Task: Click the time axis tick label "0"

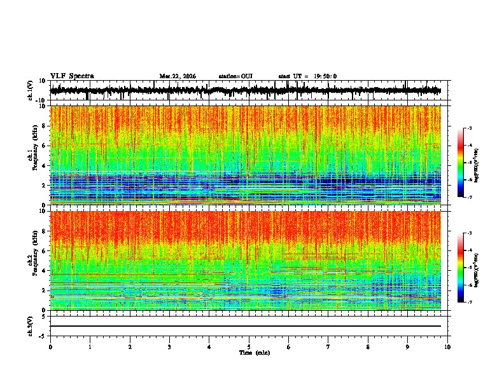Action: pos(50,347)
